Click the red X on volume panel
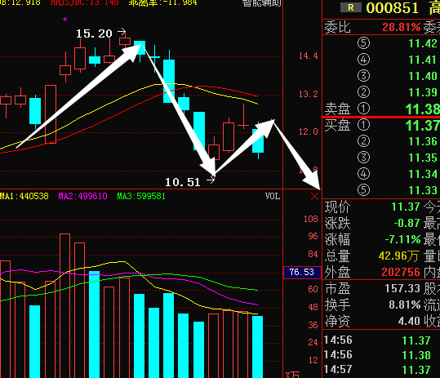 [x=314, y=196]
